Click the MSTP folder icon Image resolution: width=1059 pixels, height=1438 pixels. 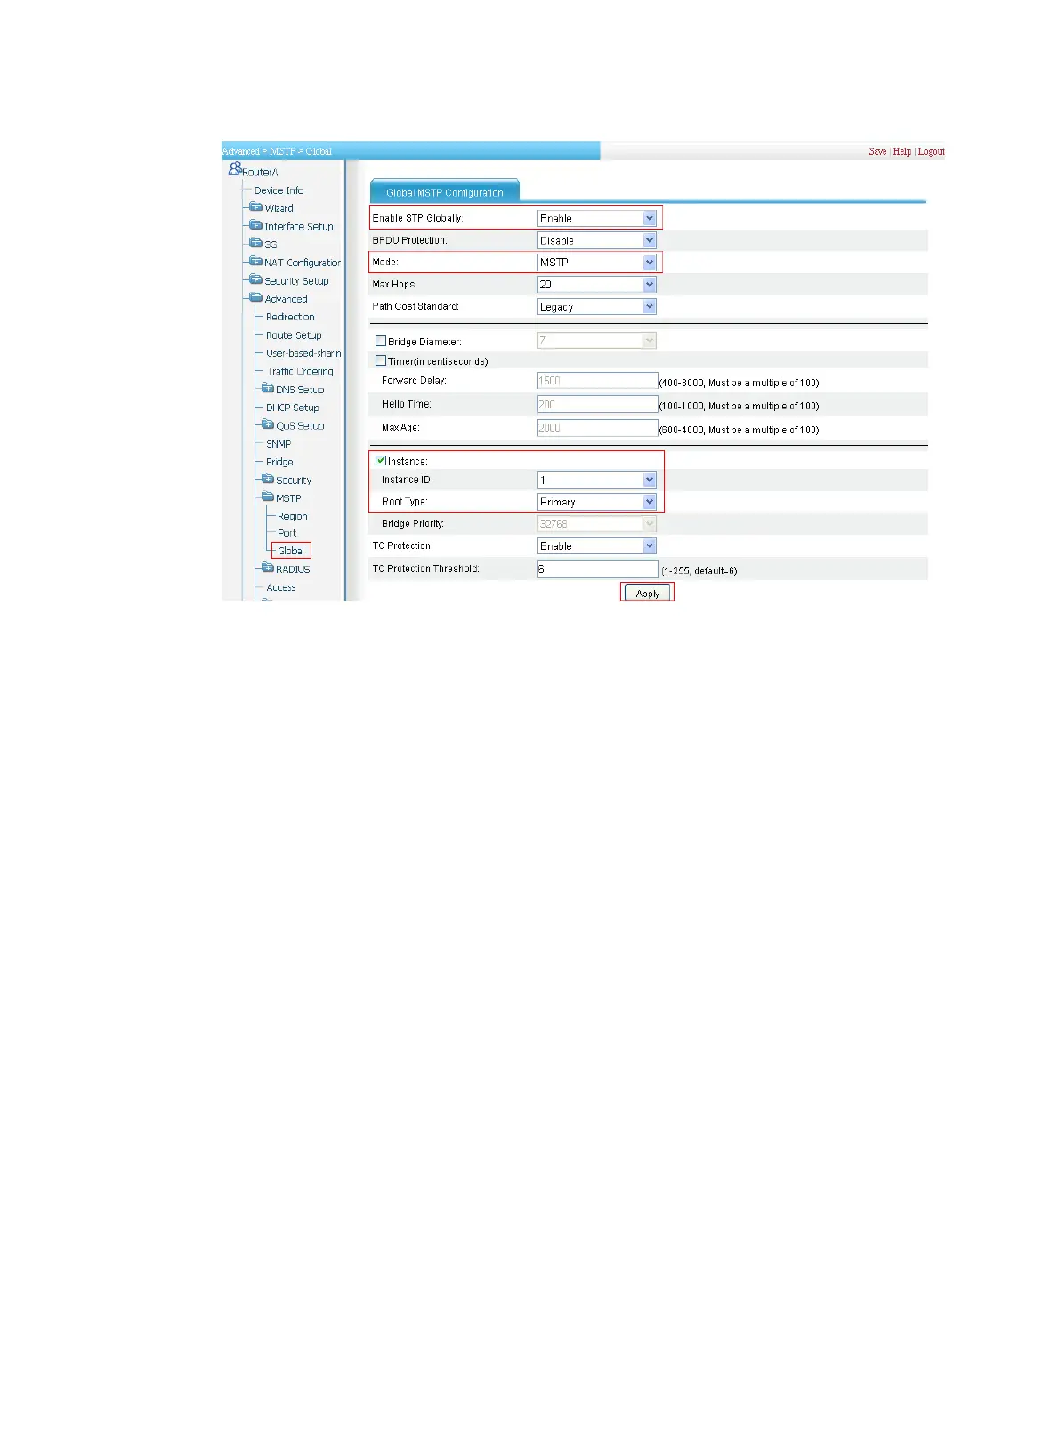pyautogui.click(x=268, y=497)
